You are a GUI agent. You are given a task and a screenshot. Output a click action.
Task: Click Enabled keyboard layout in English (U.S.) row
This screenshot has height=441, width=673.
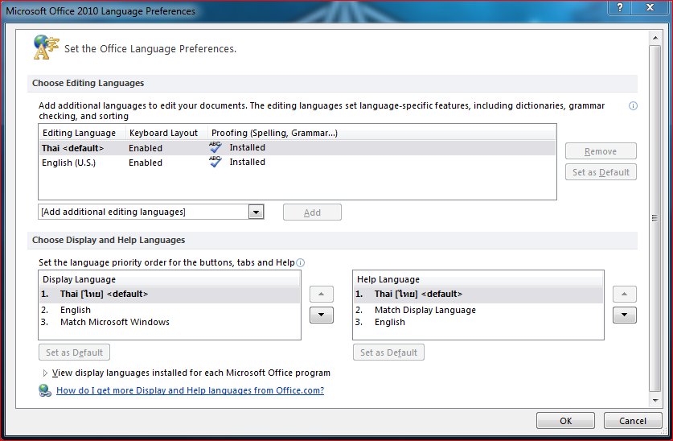146,163
